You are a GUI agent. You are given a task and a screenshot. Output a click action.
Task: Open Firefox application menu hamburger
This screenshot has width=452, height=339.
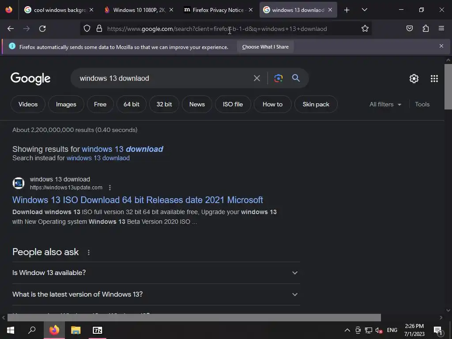(x=441, y=29)
